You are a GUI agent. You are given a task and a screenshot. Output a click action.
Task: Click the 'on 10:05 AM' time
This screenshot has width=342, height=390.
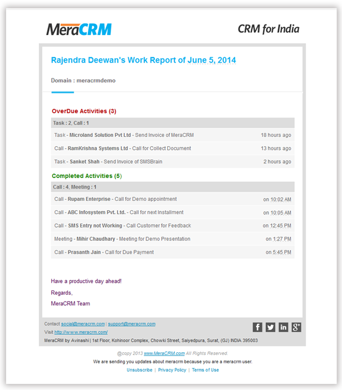277,213
